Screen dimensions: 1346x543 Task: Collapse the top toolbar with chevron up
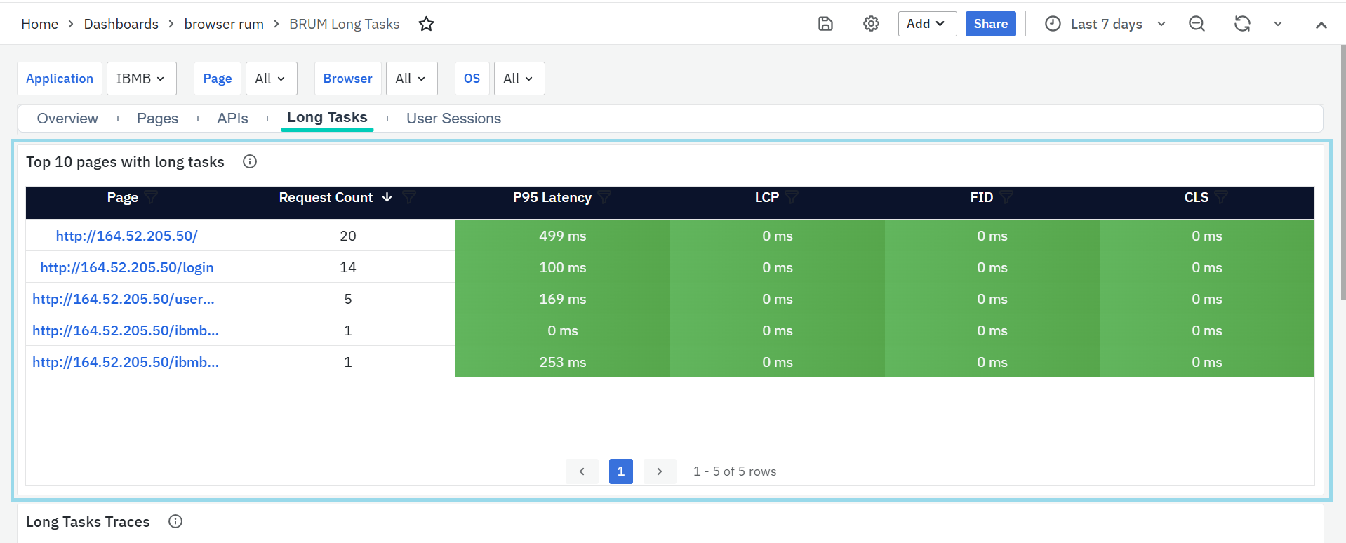coord(1321,25)
